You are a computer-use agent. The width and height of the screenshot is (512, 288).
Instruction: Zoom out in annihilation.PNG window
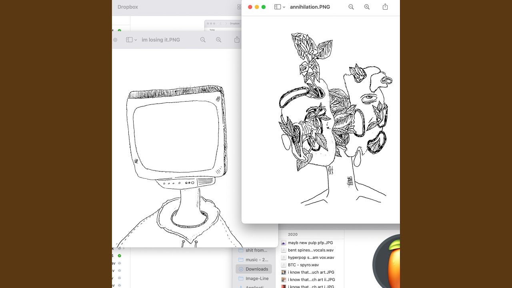coord(351,7)
